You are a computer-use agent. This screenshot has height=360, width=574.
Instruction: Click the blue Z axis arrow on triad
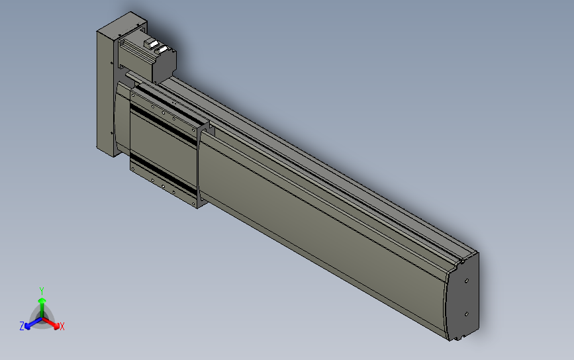[33, 324]
